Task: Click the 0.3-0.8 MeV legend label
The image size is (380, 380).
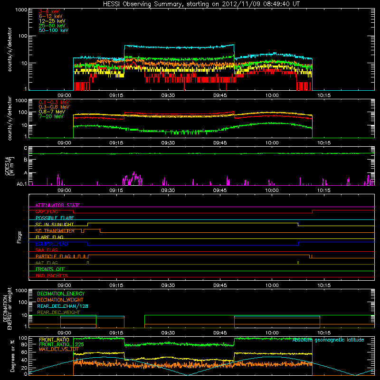Action: [54, 107]
